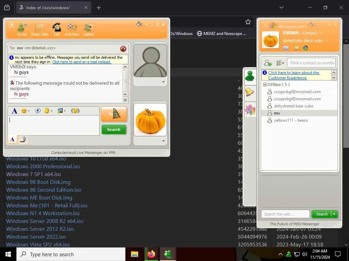Click the Windows Start button
The height and width of the screenshot is (261, 349).
[x=8, y=254]
